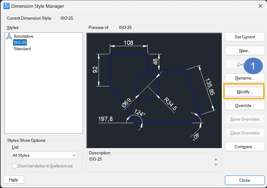267x188 pixels.
Task: Click the Clear Overrides button
Action: point(245,133)
